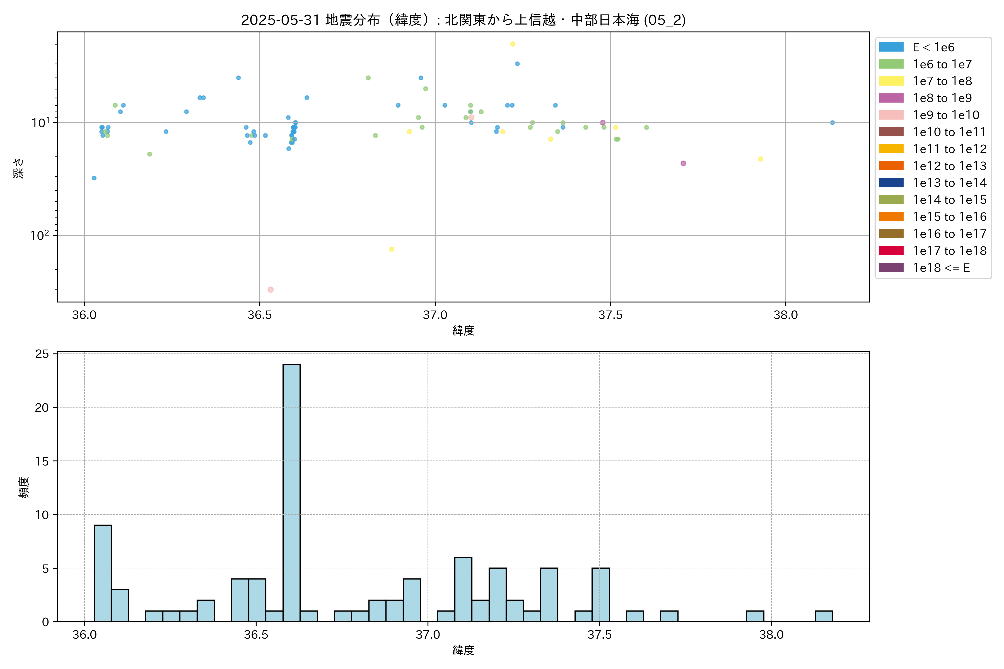1004x669 pixels.
Task: Click the yellow 1e7 to 1e8 swatch
Action: [891, 81]
